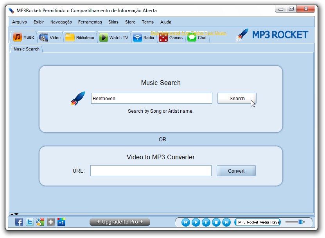
Task: Click the MP3 Rocket Media Player display
Action: coord(257,222)
